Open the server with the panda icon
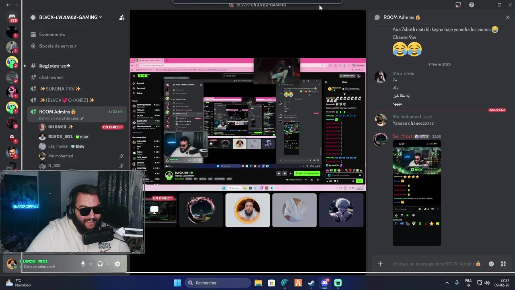 click(x=12, y=138)
